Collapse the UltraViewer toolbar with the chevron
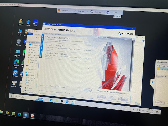 pos(120,16)
